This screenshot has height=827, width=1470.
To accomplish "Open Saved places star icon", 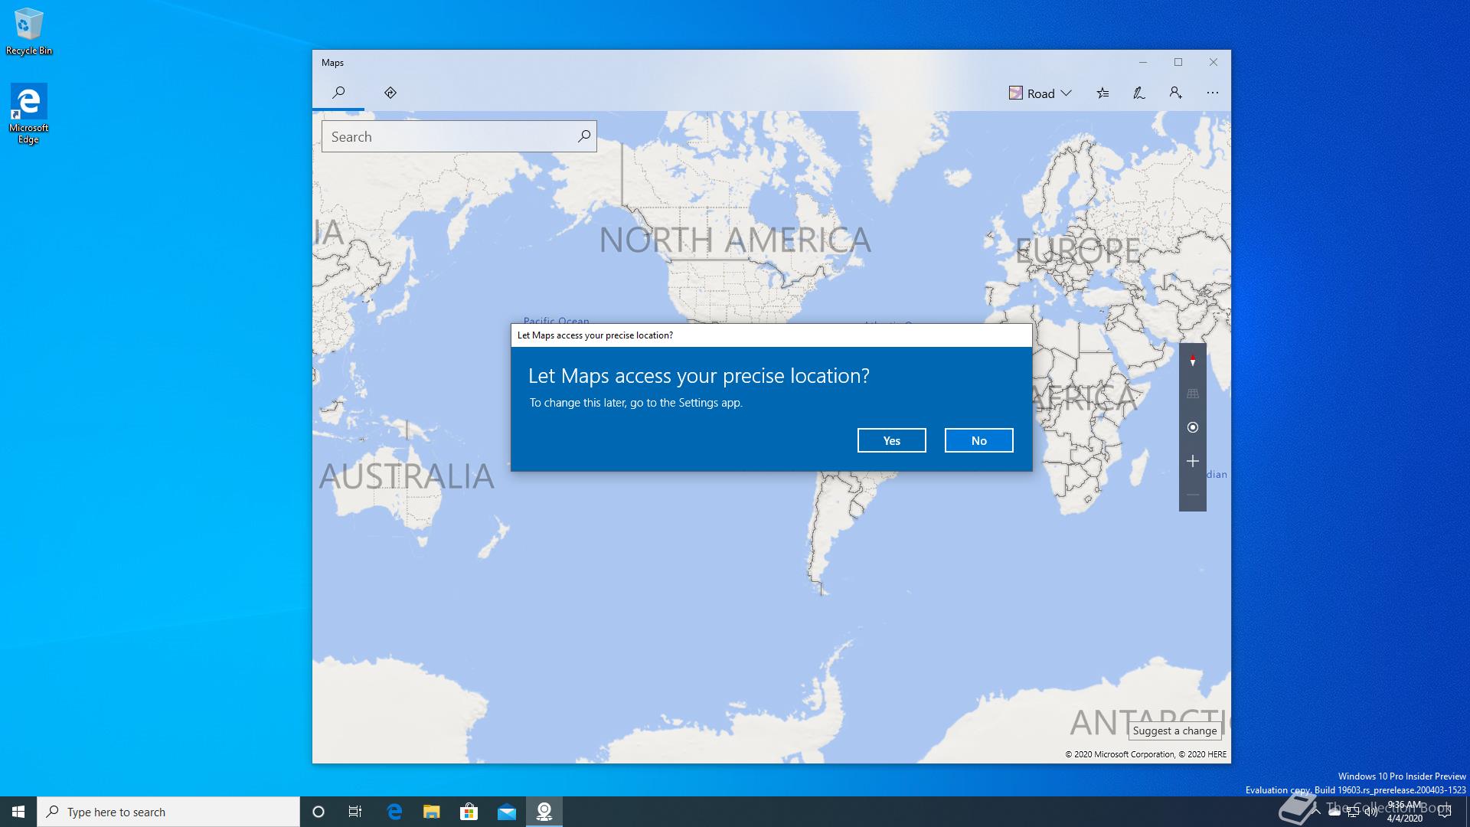I will pos(1102,93).
